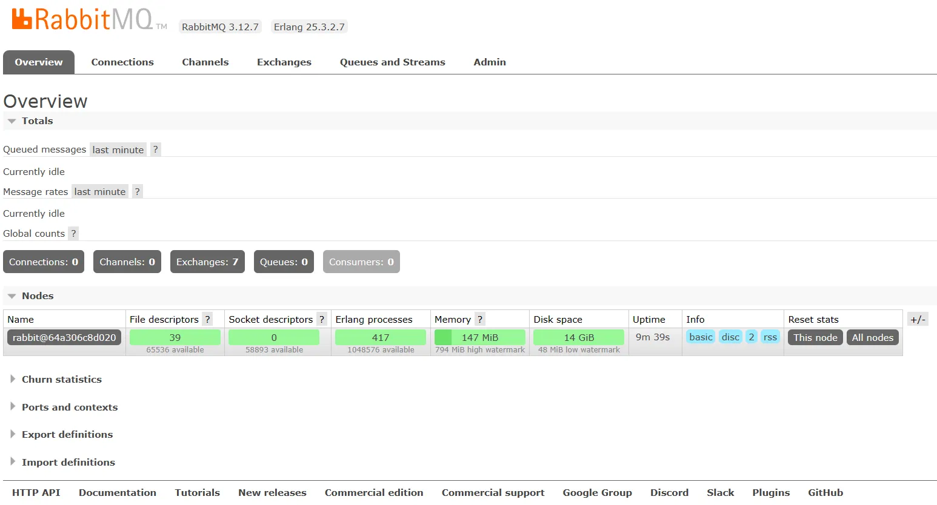Viewport: 937px width, 505px height.
Task: Click the green Memory usage bar
Action: 479,337
